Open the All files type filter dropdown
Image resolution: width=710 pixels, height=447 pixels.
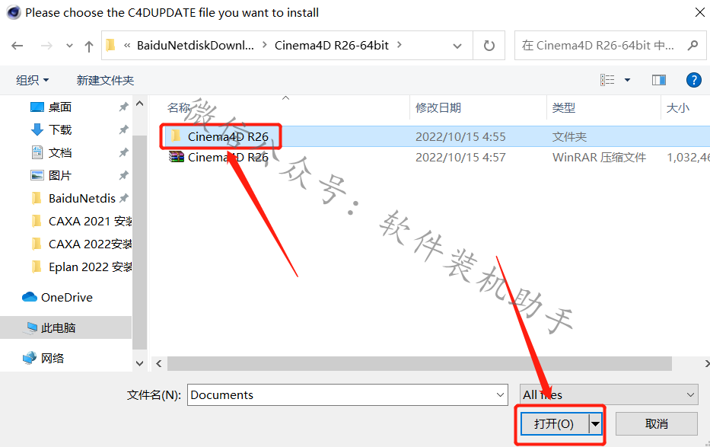[x=609, y=395]
